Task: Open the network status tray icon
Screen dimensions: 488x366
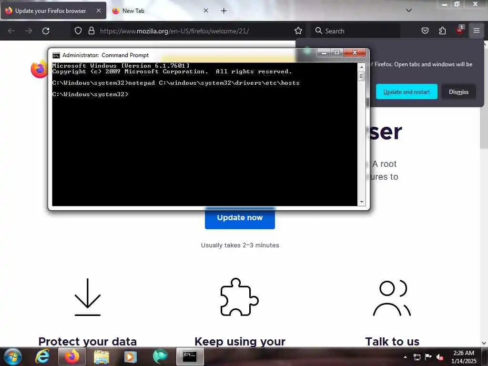Action: click(x=417, y=357)
